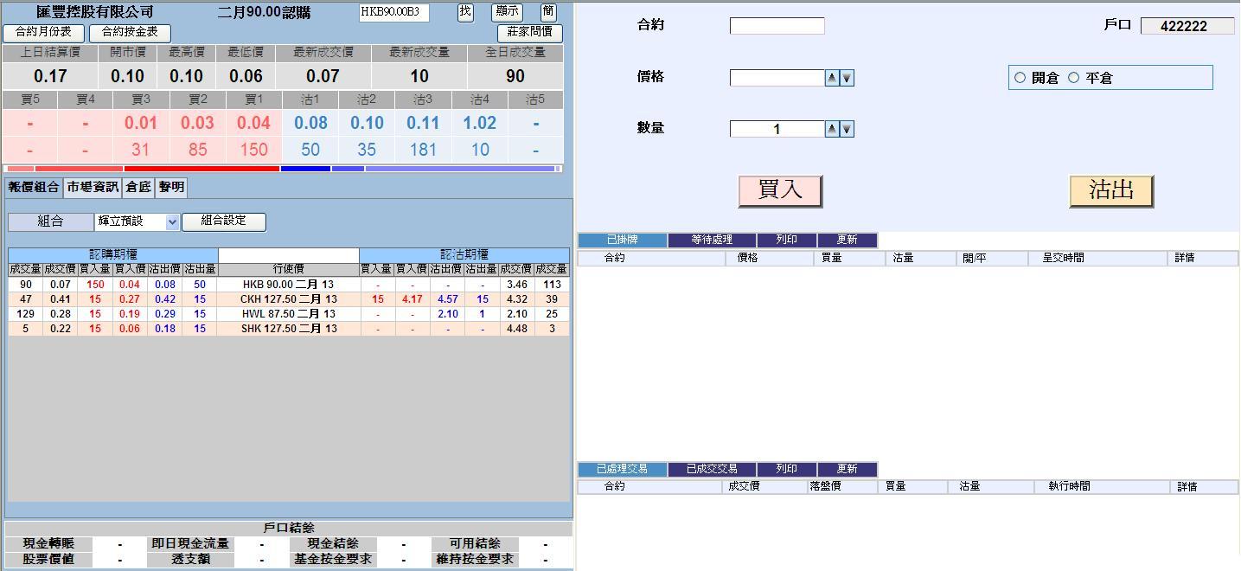Image resolution: width=1241 pixels, height=571 pixels.
Task: Click the 顯示 button
Action: pos(507,12)
